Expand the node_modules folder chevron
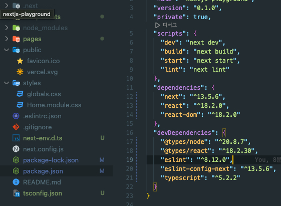The height and width of the screenshot is (206, 281). tap(7, 28)
